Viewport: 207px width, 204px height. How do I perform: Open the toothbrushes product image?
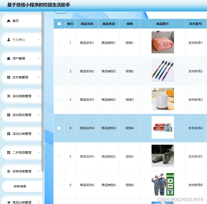pos(163,71)
